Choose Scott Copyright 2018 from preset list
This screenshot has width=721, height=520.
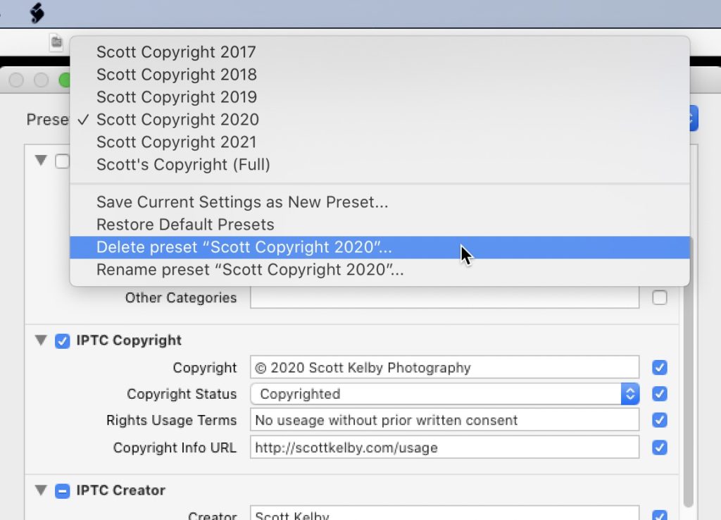click(380, 75)
